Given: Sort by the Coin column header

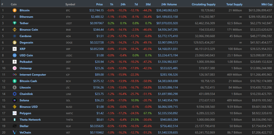Looking at the screenshot, I should [x=14, y=4].
